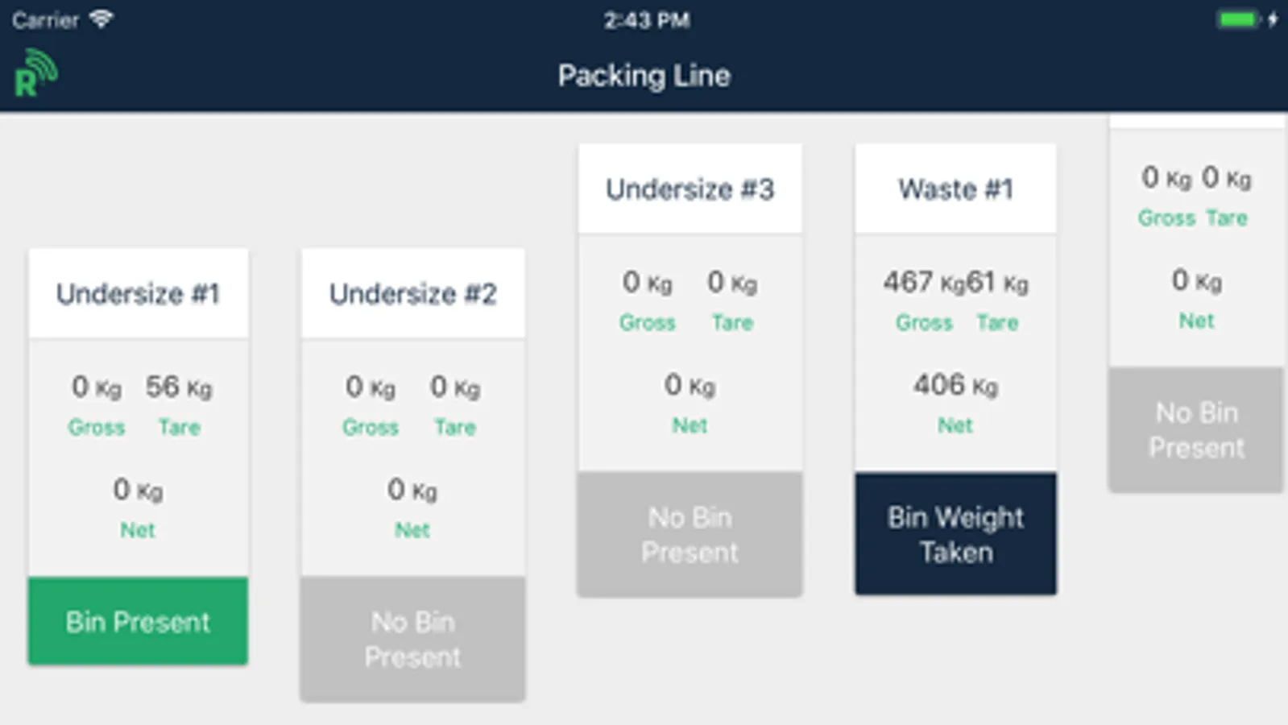Viewport: 1288px width, 725px height.
Task: Tap No Bin Present under Undersize #3
Action: [x=690, y=534]
